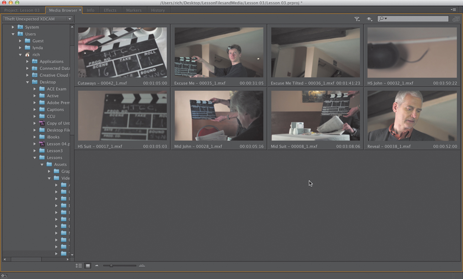Click the folder tree scroll-down arrow
Viewport: 463px width, 279px height.
pos(72,255)
